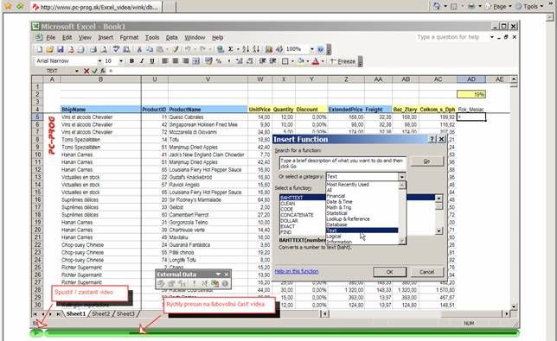
Task: Click the green Enter formula checkmark
Action: point(94,71)
